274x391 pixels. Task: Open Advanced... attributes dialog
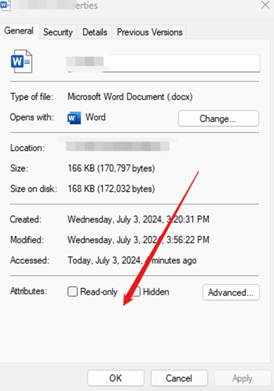(231, 292)
